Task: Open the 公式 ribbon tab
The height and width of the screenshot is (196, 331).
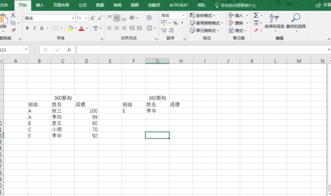Action: 83,5
